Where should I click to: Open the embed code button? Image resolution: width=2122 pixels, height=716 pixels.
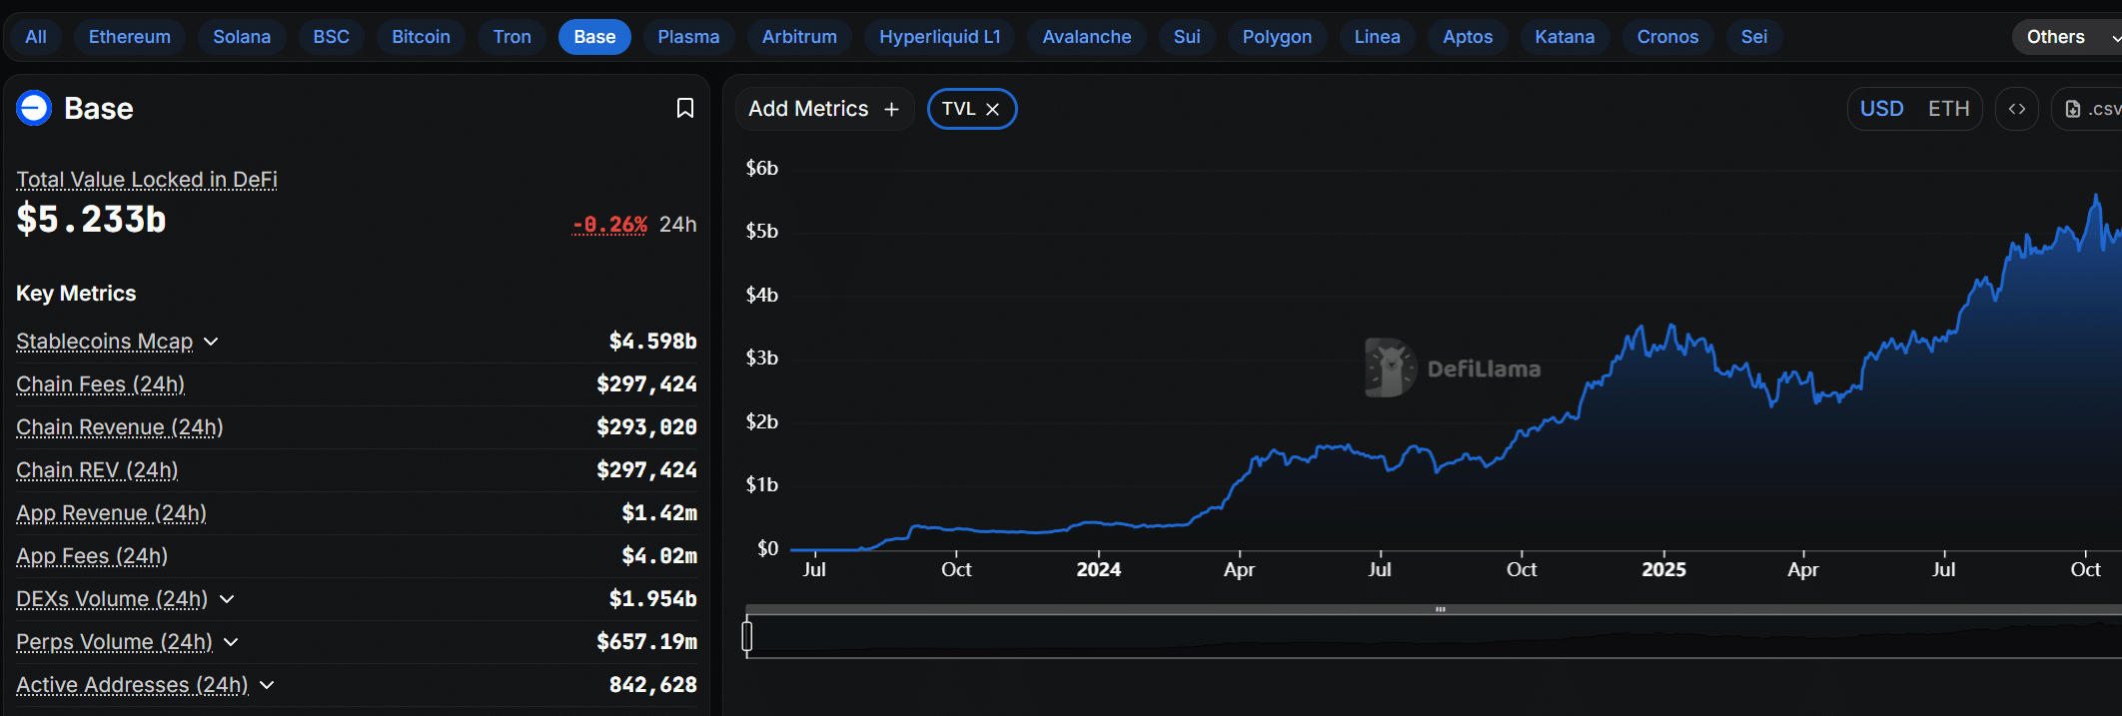(2016, 109)
